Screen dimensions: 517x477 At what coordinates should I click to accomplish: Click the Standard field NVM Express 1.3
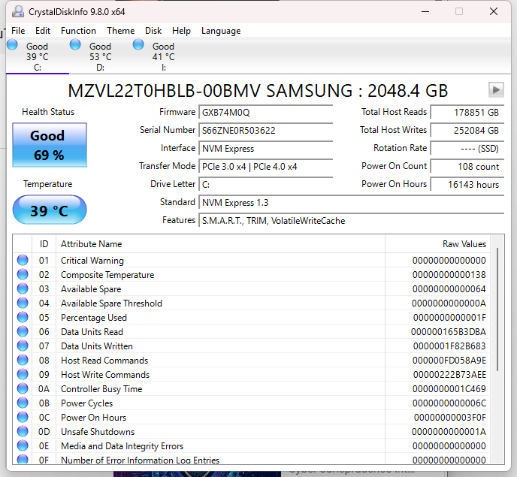coord(352,202)
